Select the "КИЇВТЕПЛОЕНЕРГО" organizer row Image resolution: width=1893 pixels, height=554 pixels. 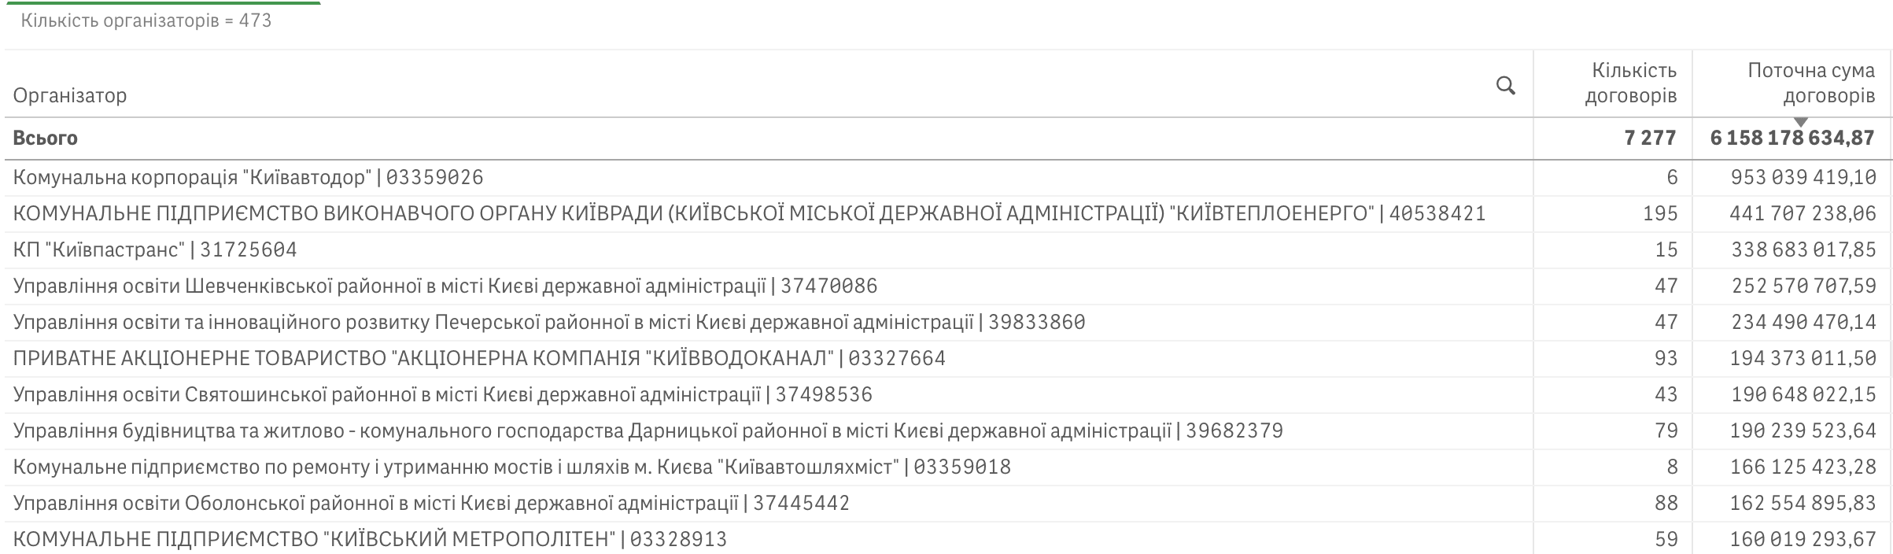coord(748,214)
